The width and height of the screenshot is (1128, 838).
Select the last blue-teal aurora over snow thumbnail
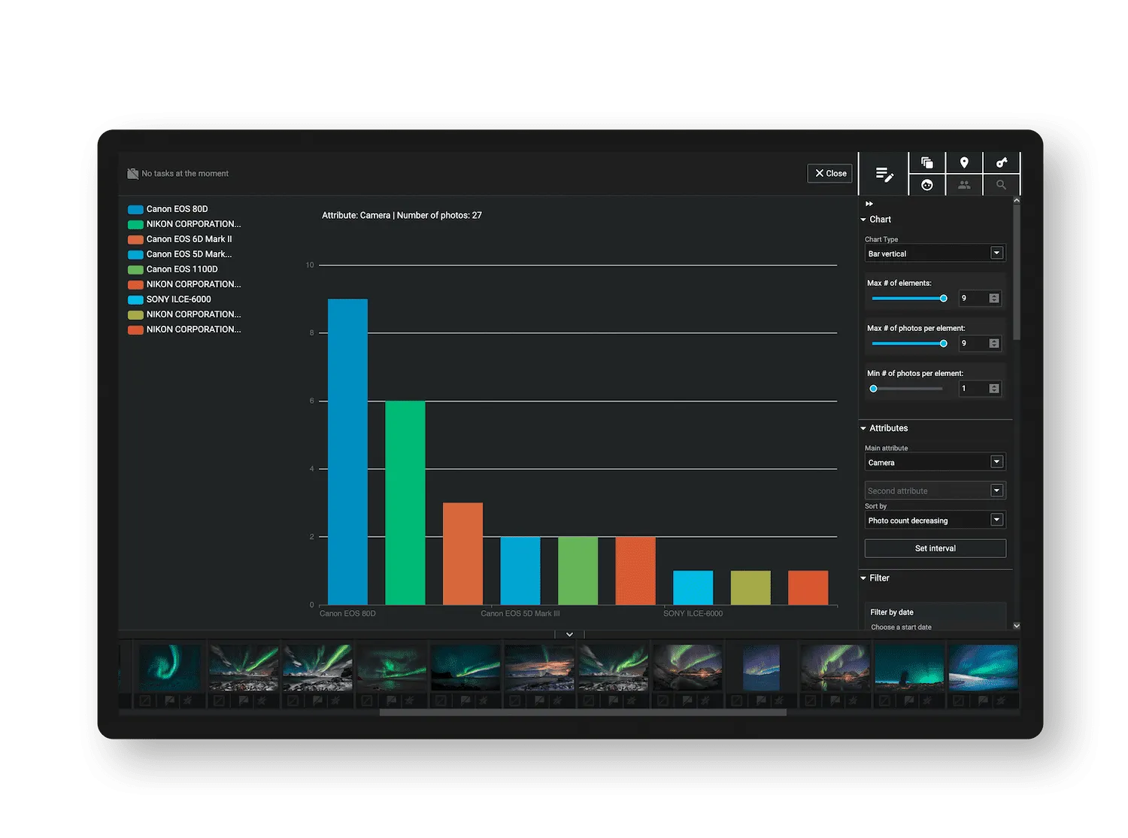tap(983, 667)
